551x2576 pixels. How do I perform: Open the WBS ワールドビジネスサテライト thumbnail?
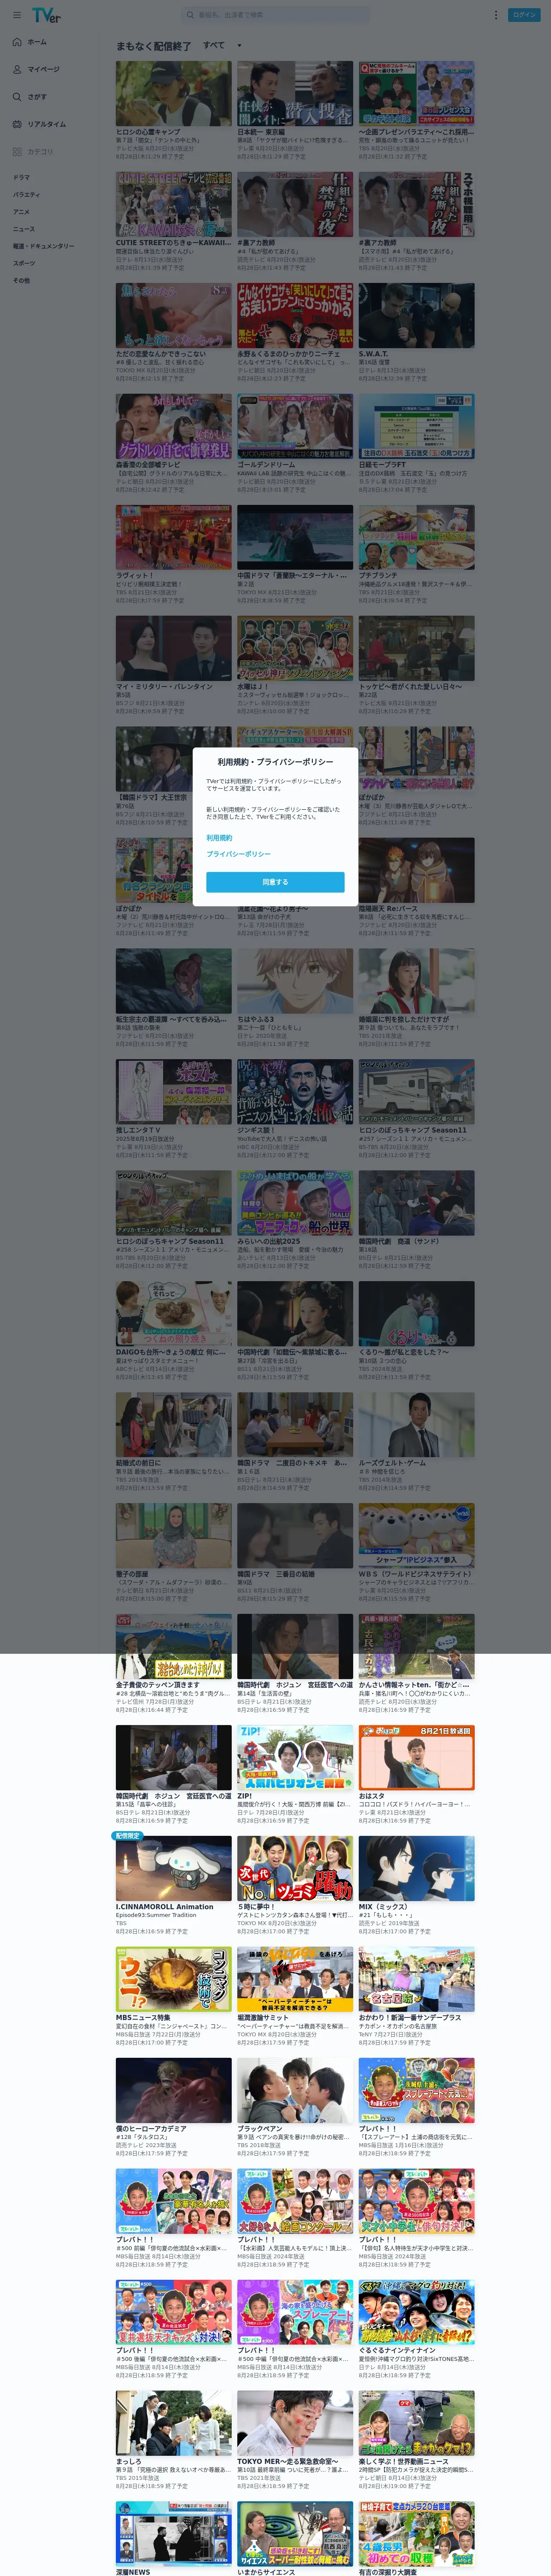click(417, 1536)
